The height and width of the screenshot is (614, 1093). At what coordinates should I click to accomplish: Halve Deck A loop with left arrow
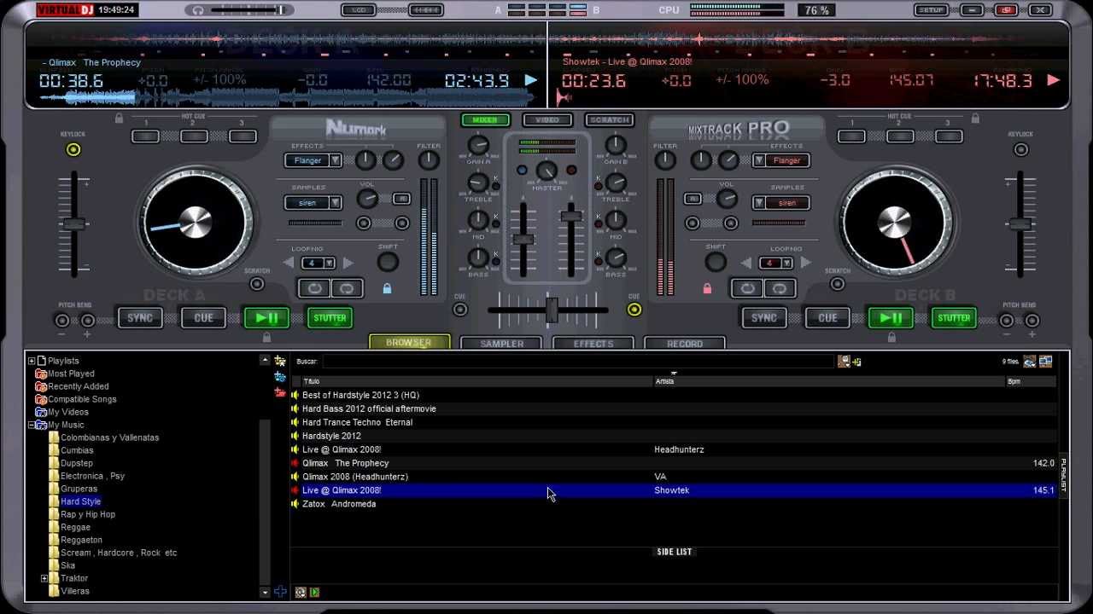[289, 264]
